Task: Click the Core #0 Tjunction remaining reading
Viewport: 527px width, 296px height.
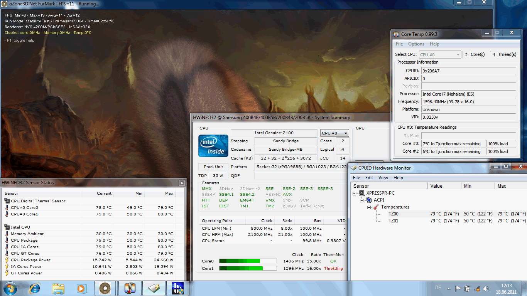Action: point(453,144)
